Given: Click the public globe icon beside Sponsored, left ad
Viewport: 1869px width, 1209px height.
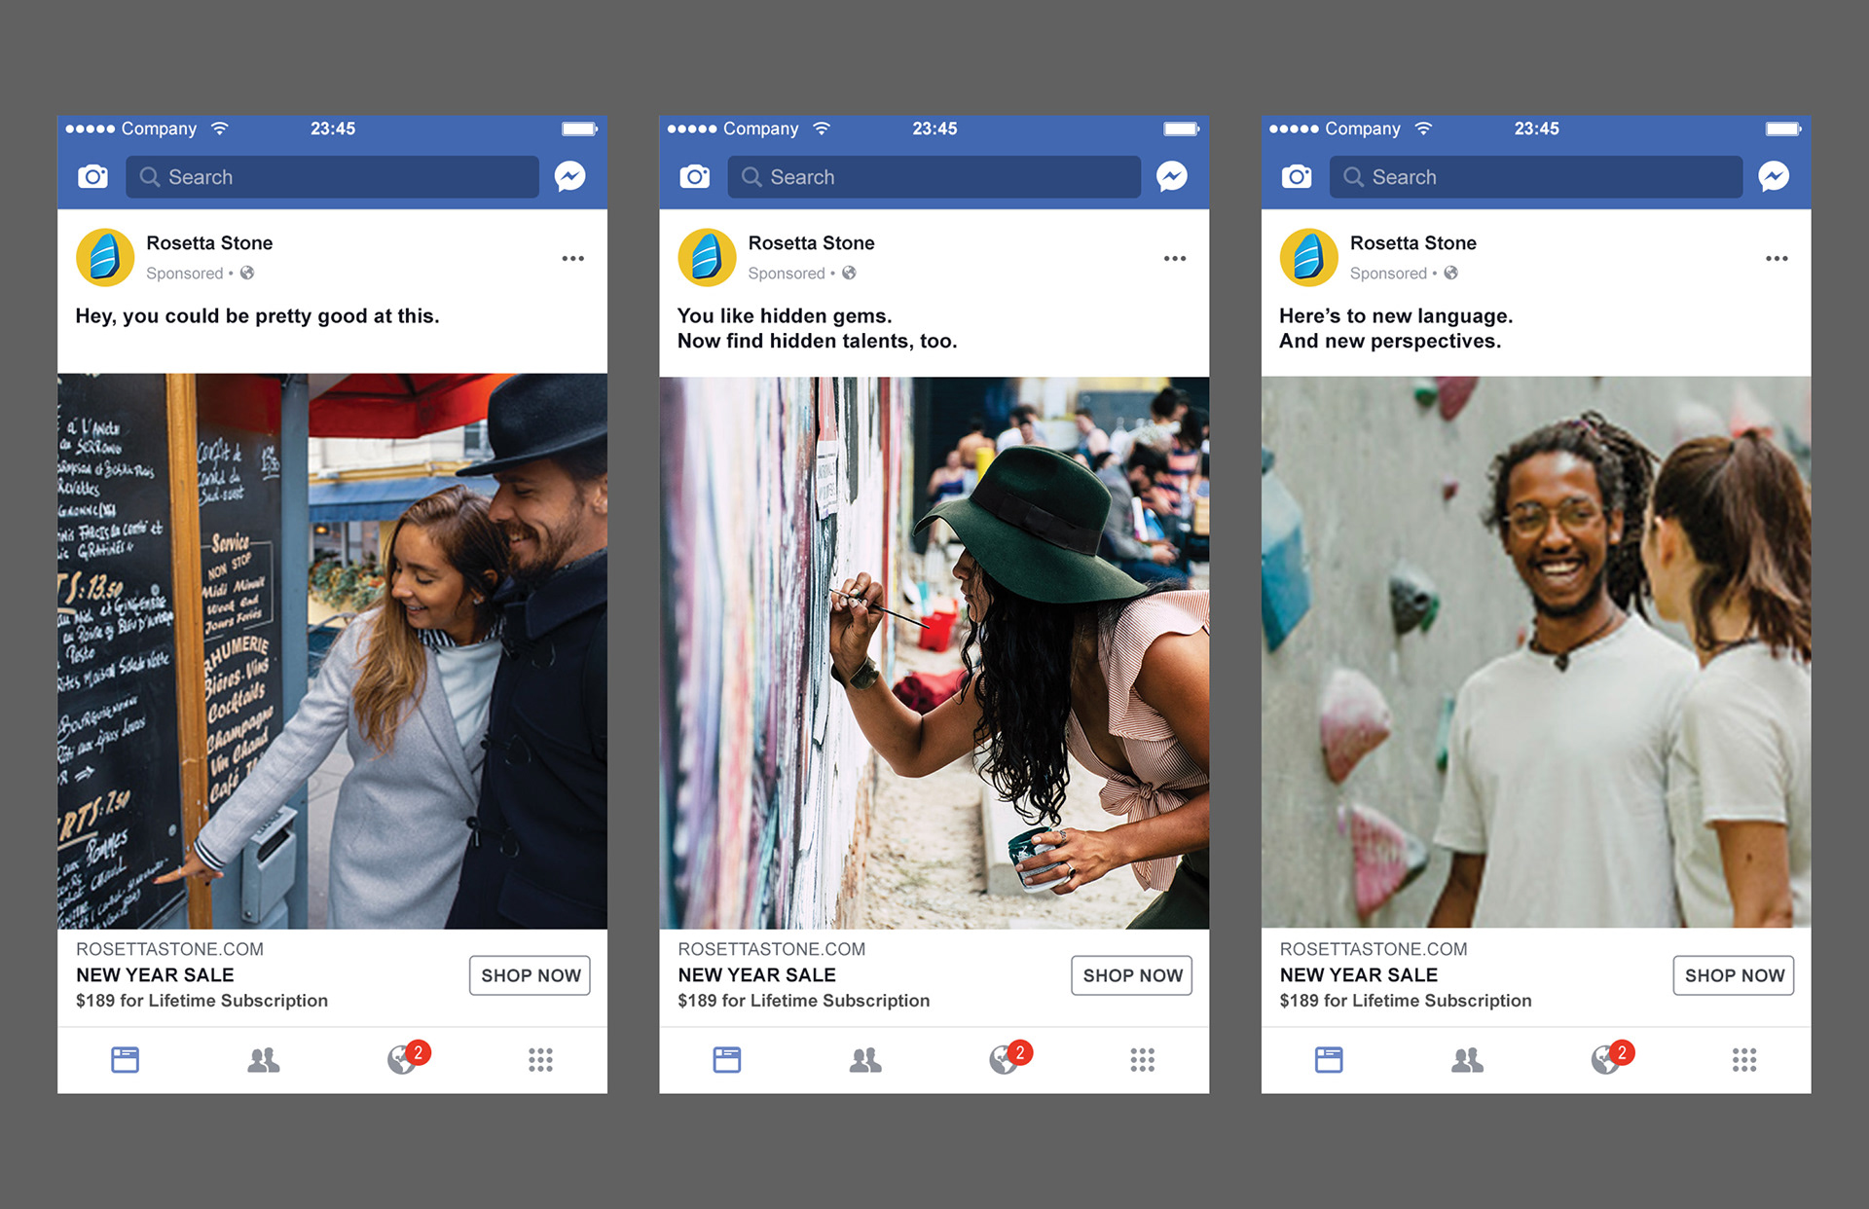Looking at the screenshot, I should (247, 273).
